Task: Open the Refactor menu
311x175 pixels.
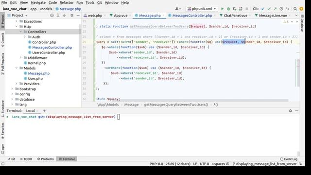Action: [67, 2]
